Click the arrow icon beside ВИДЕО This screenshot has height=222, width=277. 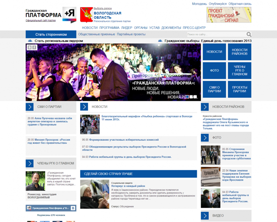point(205,215)
